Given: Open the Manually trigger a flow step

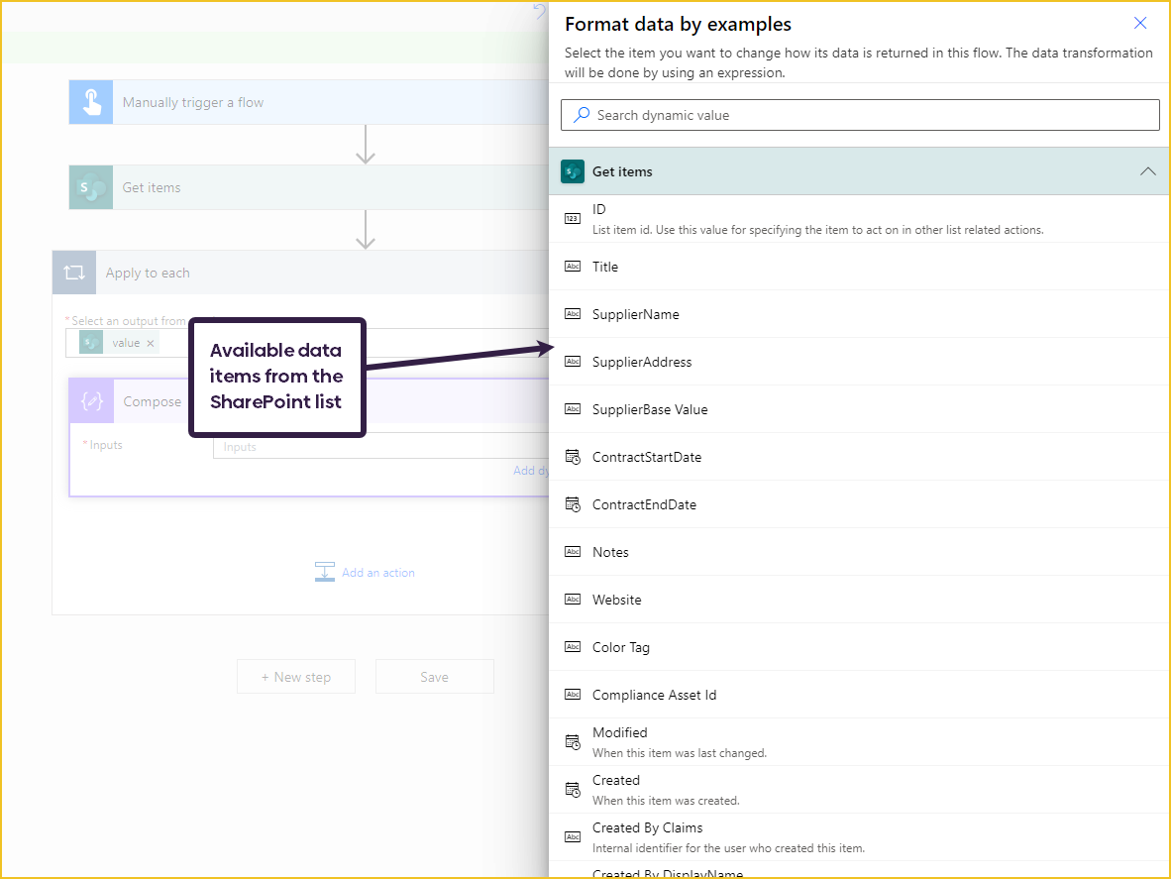Looking at the screenshot, I should (309, 102).
